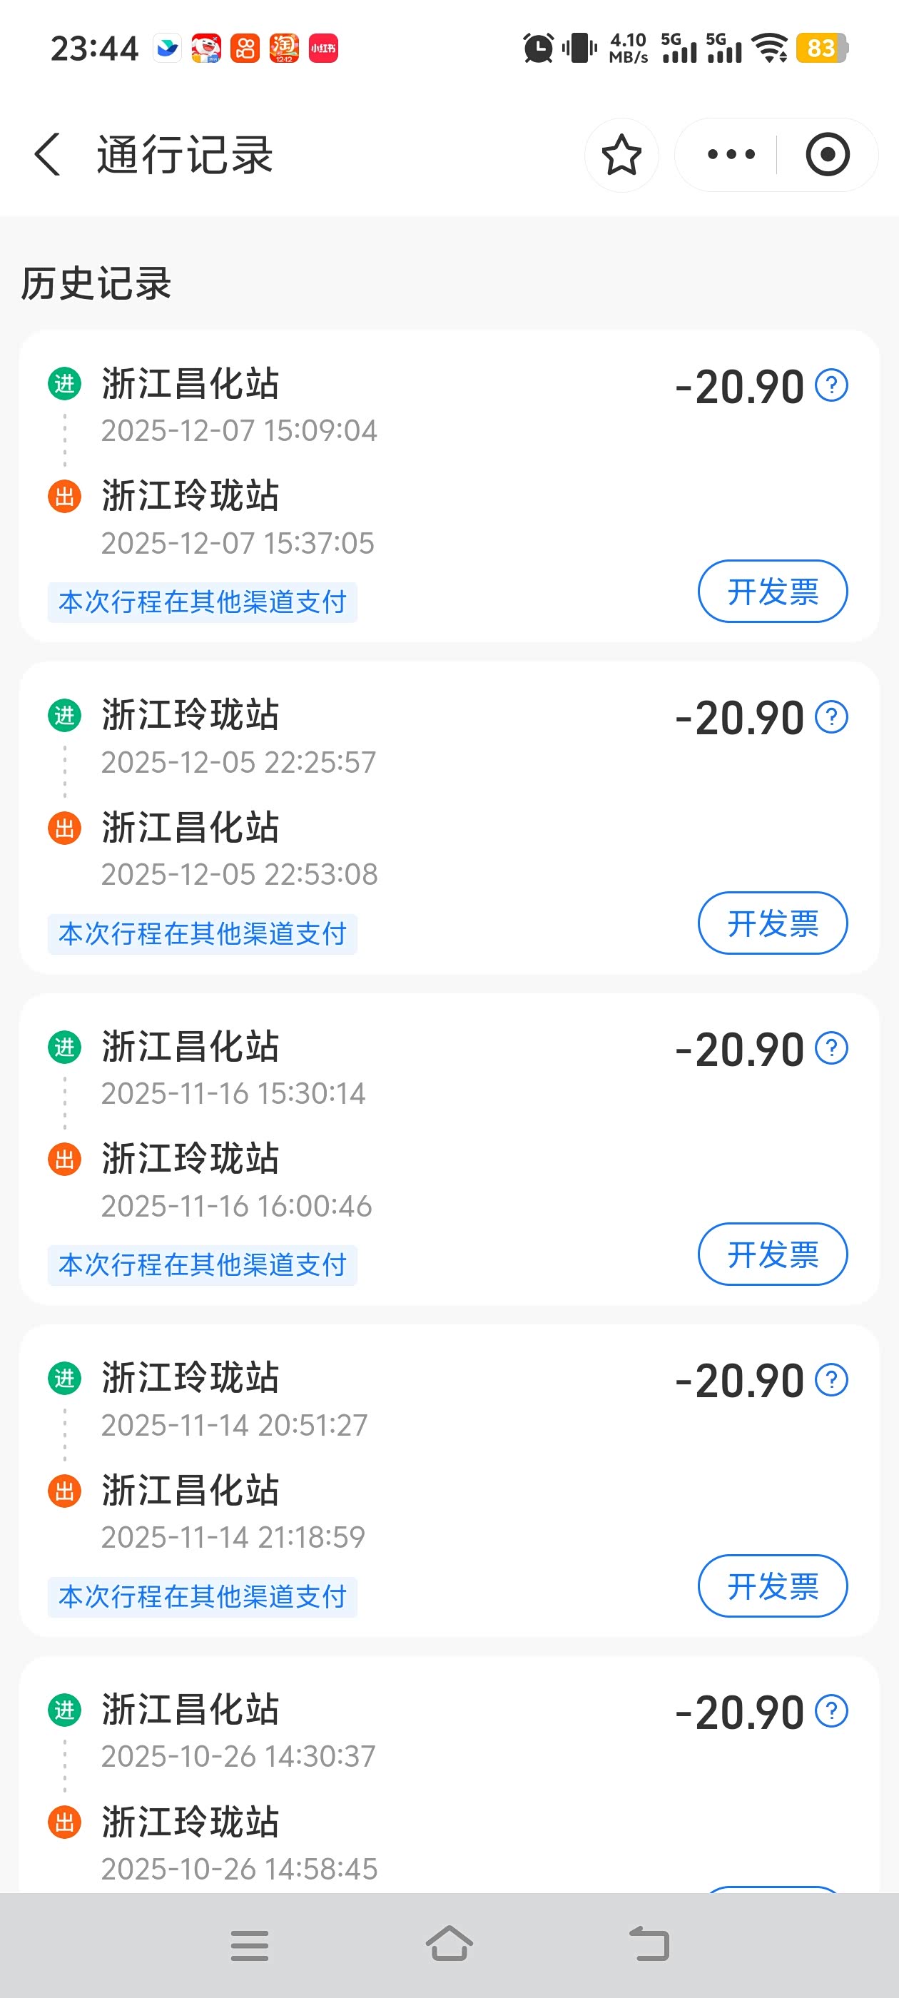Click 开发票 for the 2025-12-07 trip

pyautogui.click(x=773, y=592)
